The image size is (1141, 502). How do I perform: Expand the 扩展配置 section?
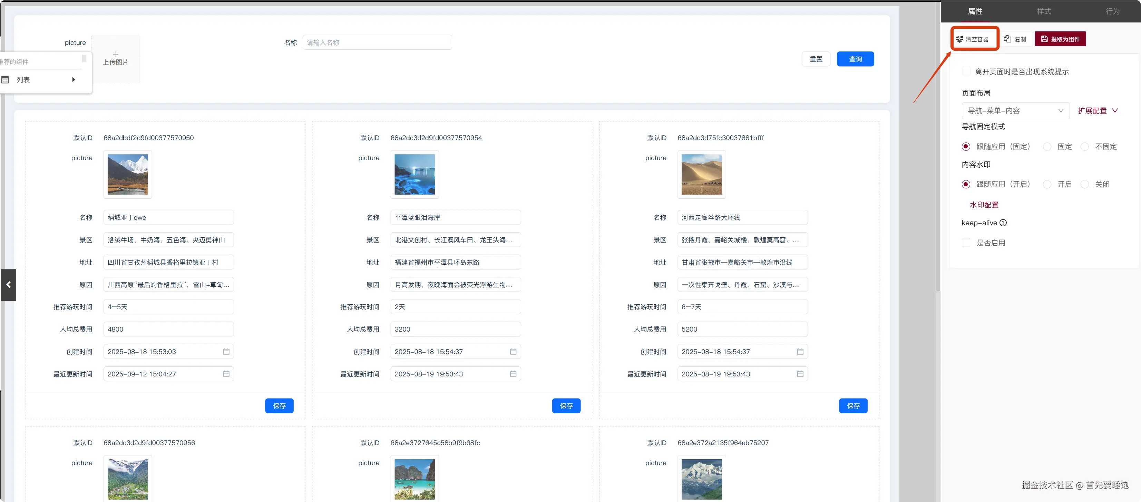(1098, 111)
